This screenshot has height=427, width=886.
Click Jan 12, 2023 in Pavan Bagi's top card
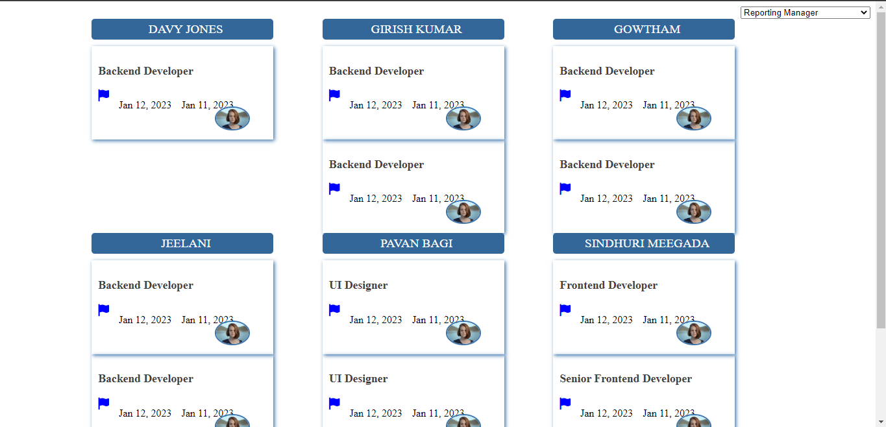coord(376,320)
